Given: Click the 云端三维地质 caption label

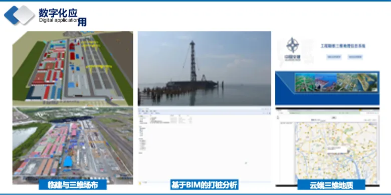Looking at the screenshot, I should (331, 185).
